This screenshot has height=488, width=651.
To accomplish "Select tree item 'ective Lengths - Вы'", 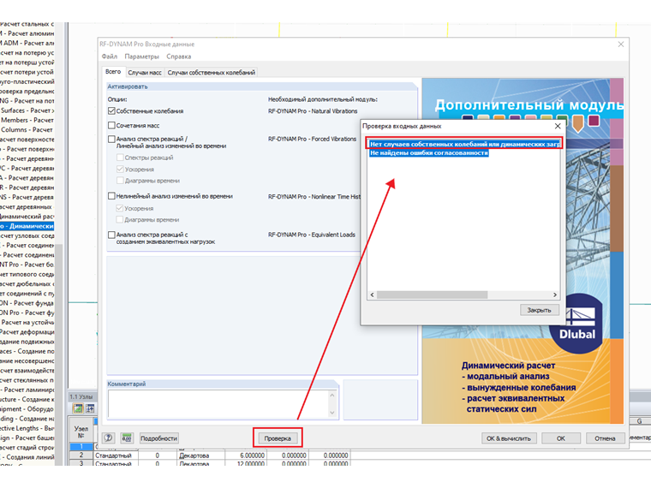I will 27,428.
